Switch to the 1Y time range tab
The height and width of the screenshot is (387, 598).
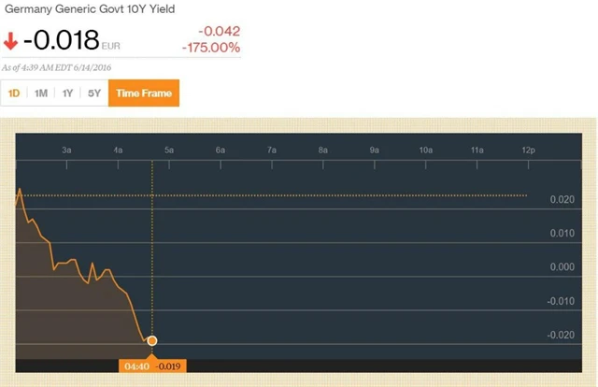click(x=67, y=93)
